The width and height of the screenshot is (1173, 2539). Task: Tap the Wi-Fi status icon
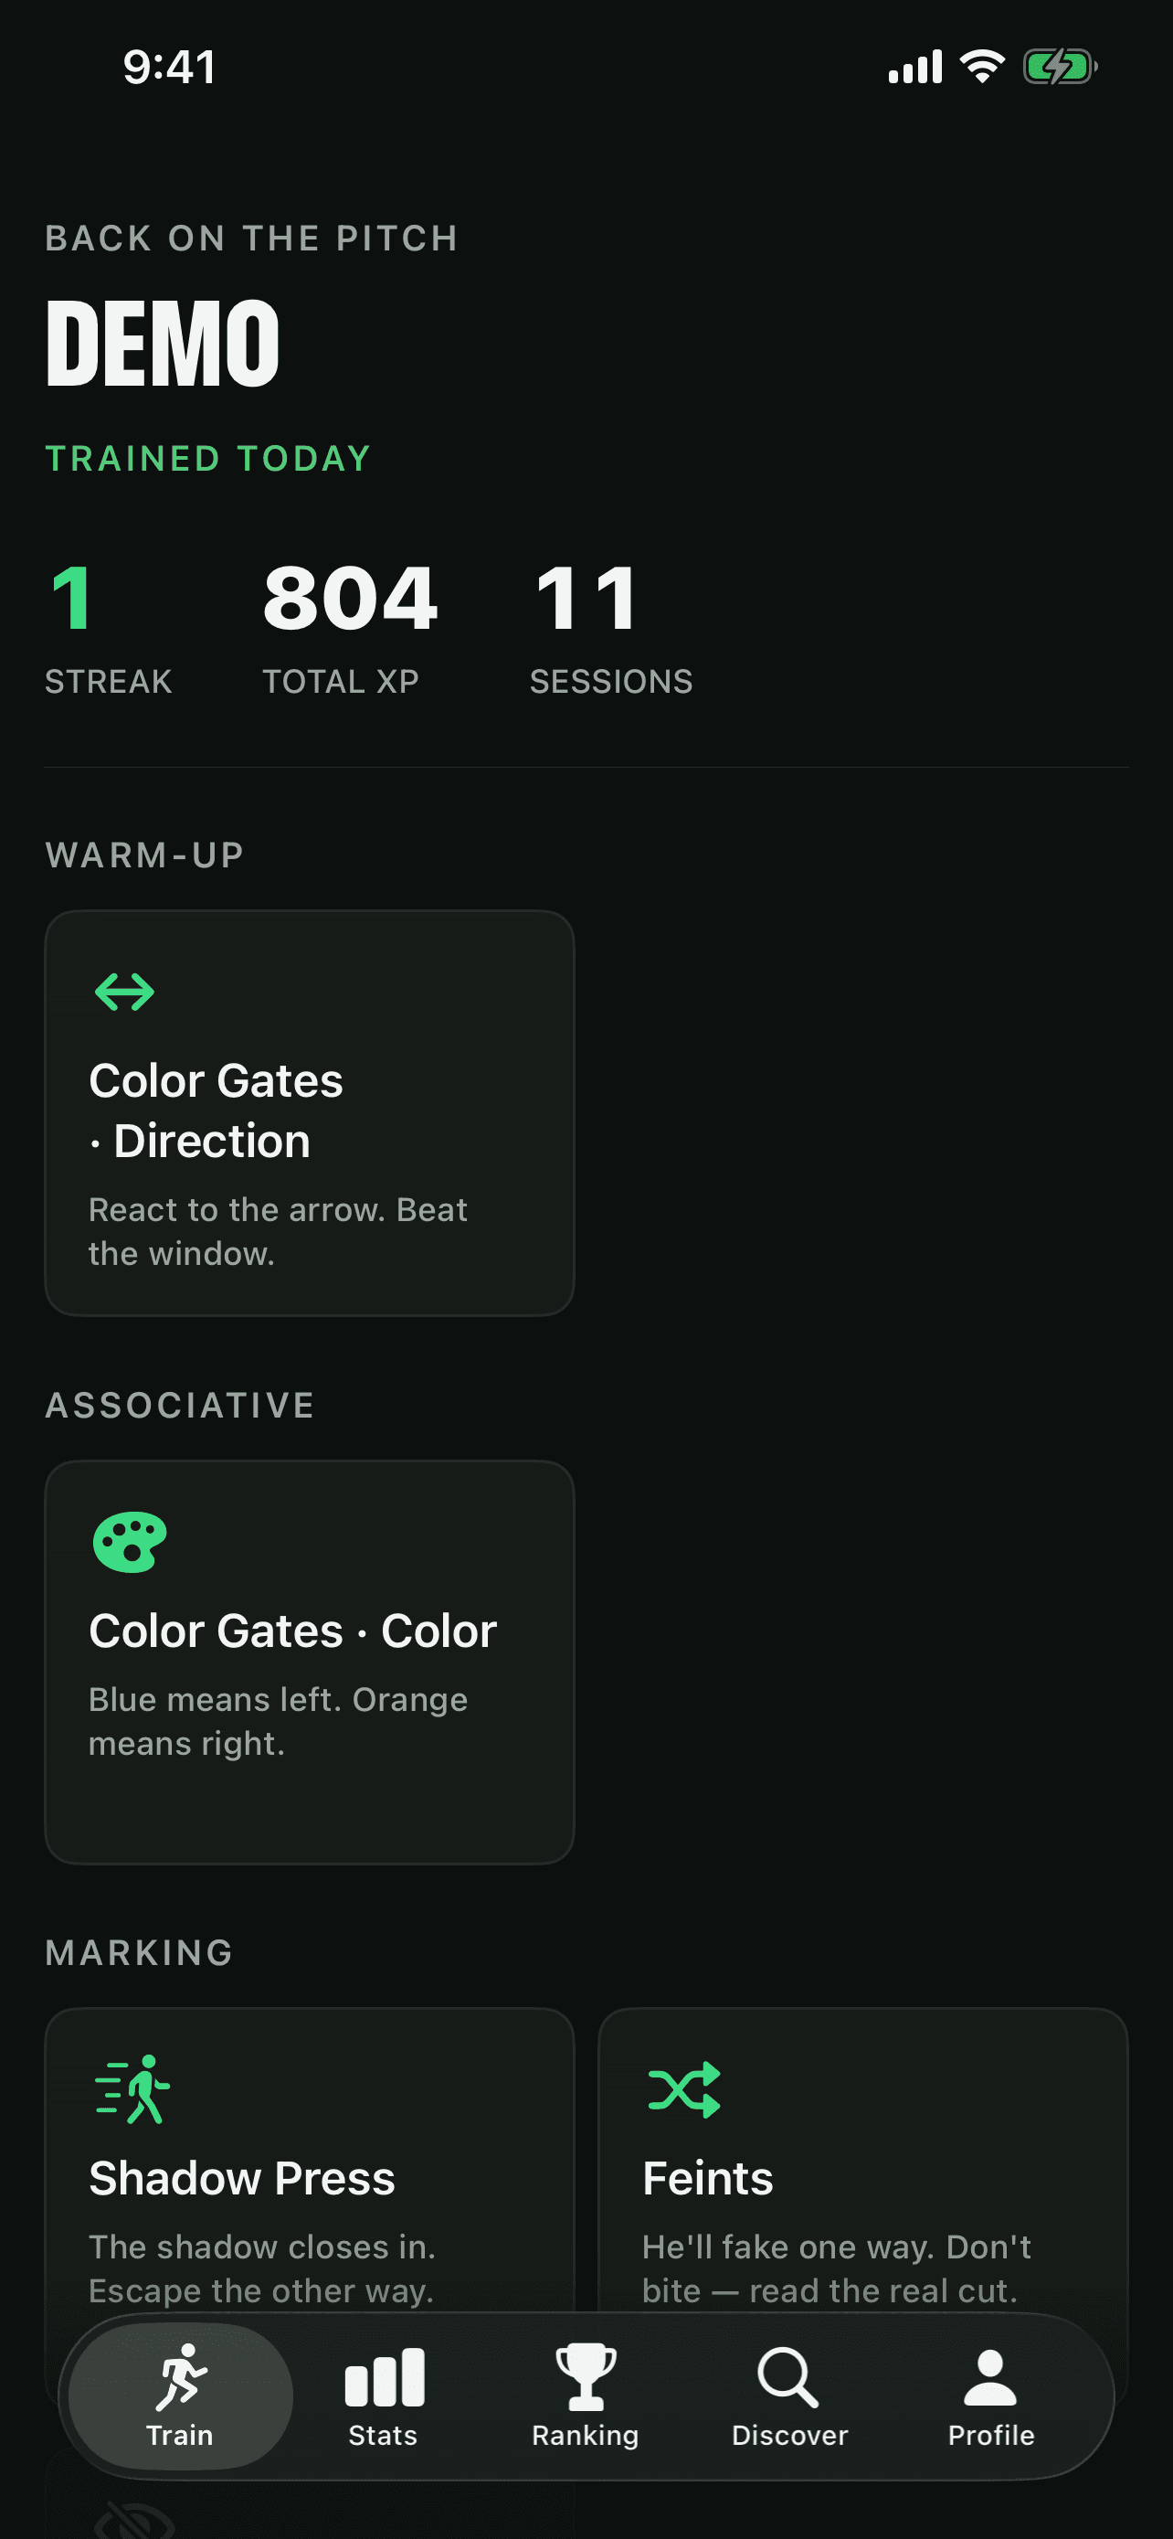coord(981,66)
